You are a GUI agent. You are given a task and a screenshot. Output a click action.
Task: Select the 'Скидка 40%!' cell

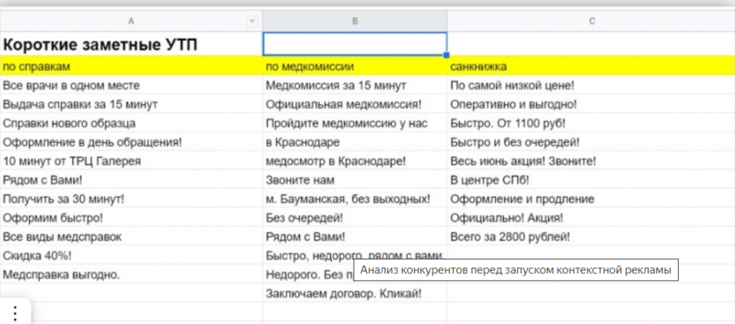pos(37,255)
